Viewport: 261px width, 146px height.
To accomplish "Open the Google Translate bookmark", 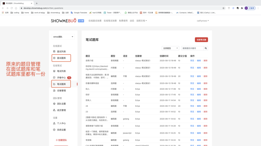I will [79, 13].
